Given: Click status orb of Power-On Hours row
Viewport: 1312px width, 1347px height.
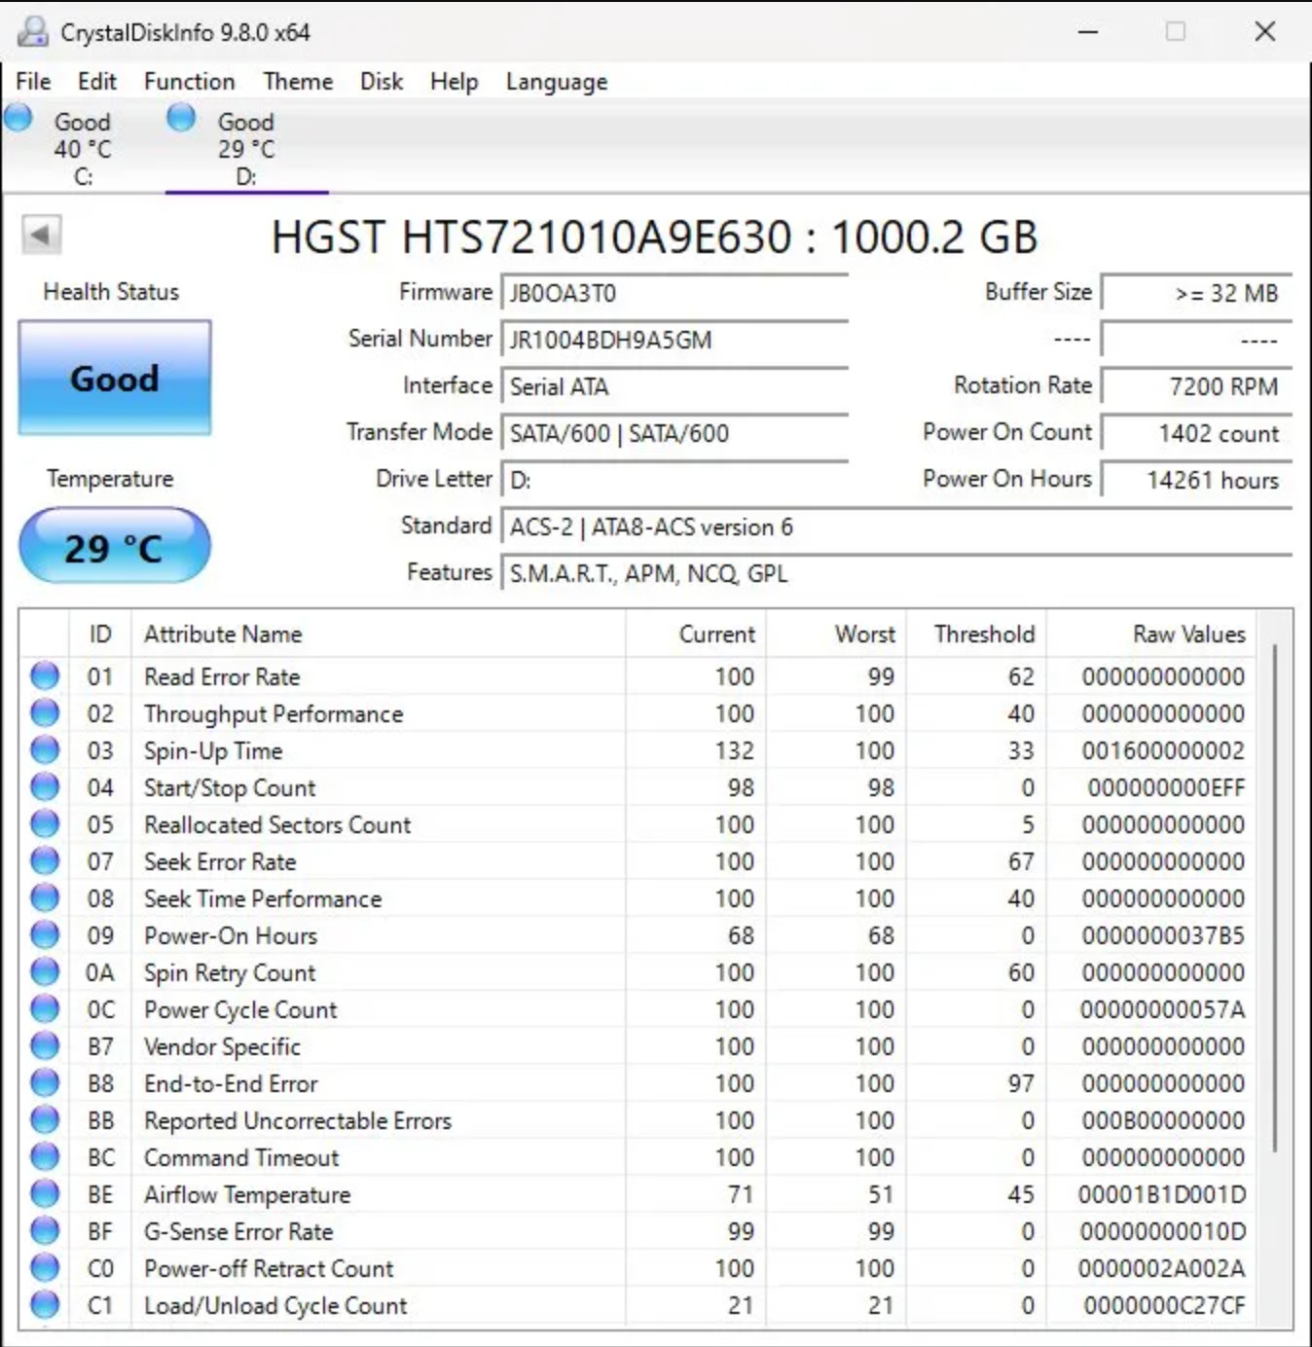Looking at the screenshot, I should pyautogui.click(x=45, y=934).
